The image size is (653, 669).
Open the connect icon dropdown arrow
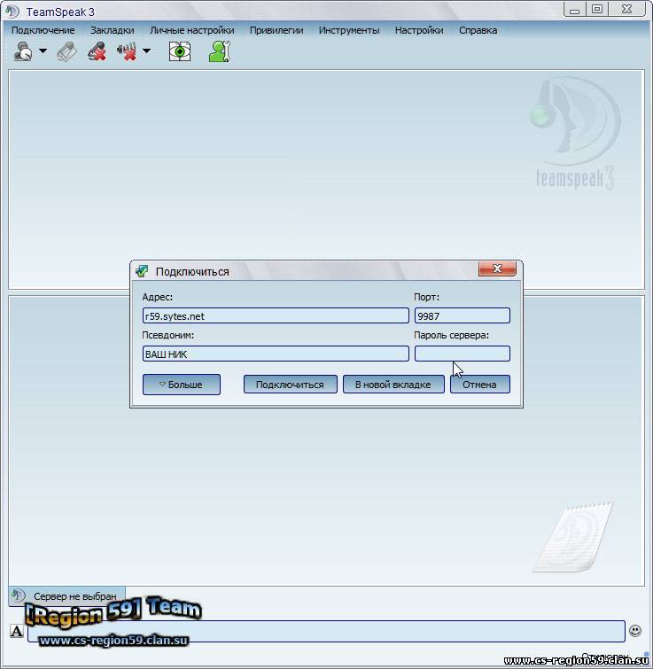[x=43, y=51]
